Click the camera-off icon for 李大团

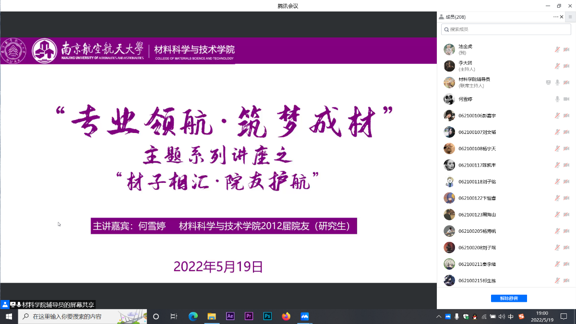click(x=566, y=66)
